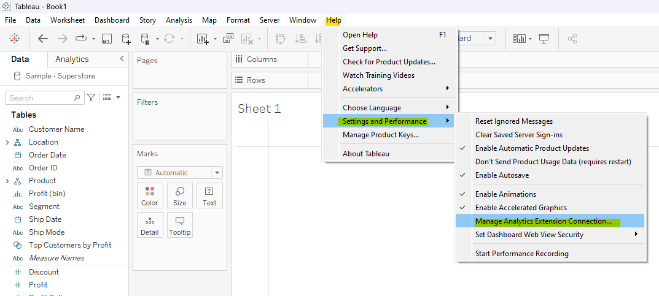Click the Share workbook icon
Image resolution: width=659 pixels, height=296 pixels.
(572, 39)
